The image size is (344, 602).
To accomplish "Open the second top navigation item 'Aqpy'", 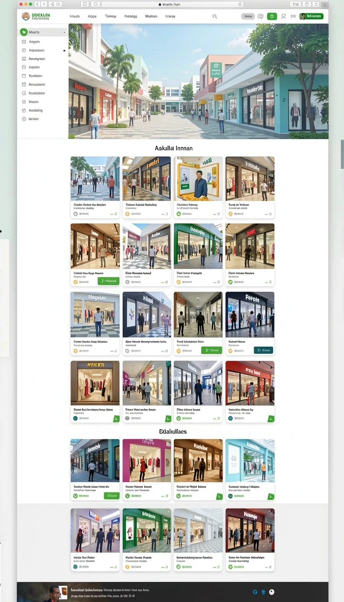I will click(92, 16).
